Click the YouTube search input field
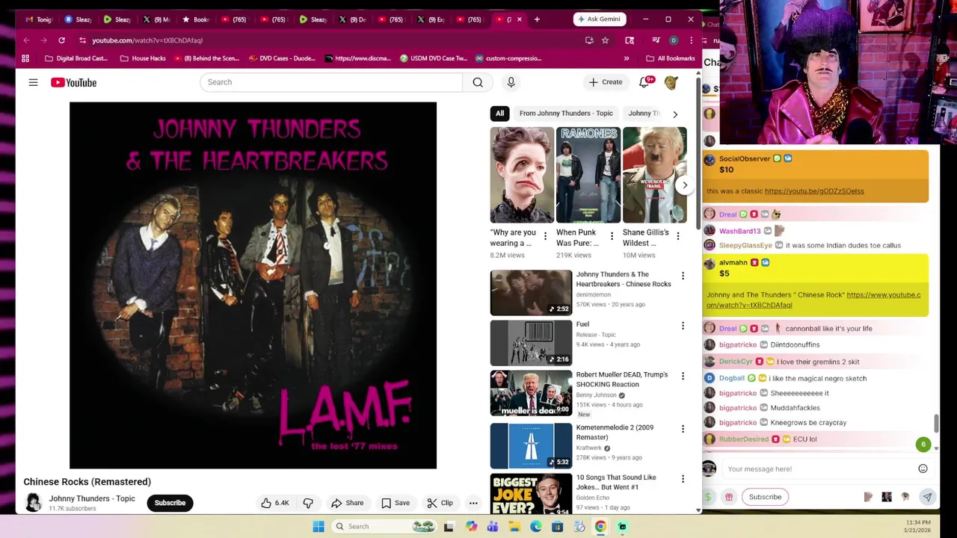 (331, 82)
